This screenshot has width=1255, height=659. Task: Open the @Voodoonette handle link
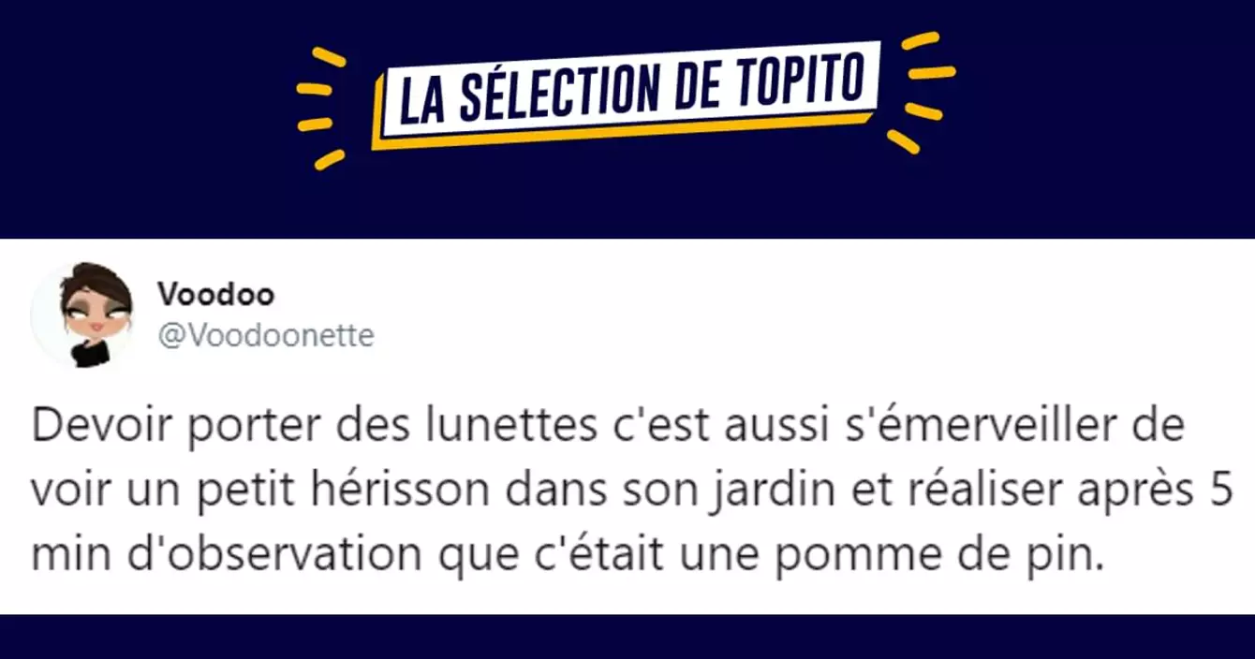click(266, 336)
